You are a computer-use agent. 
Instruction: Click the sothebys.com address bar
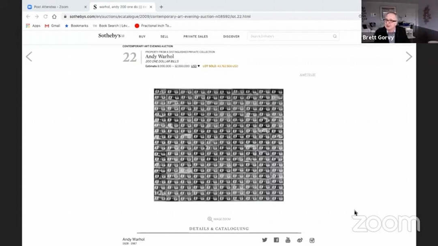pyautogui.click(x=160, y=17)
